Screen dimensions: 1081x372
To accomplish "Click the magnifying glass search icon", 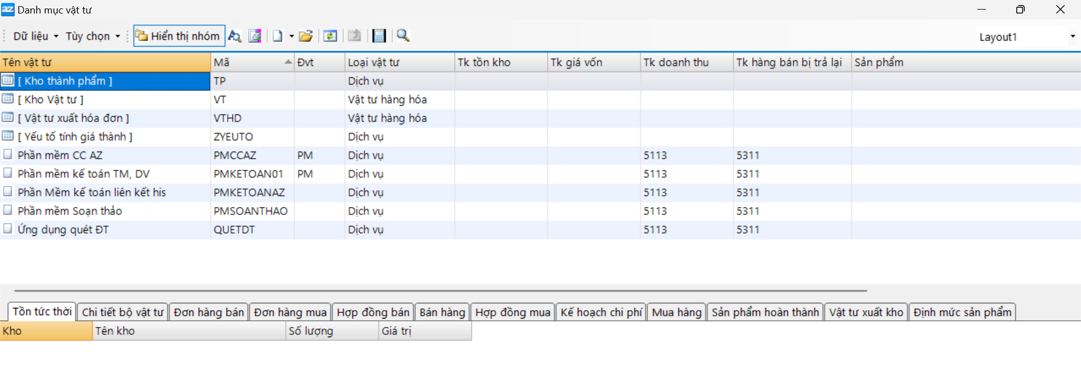I will click(x=403, y=36).
